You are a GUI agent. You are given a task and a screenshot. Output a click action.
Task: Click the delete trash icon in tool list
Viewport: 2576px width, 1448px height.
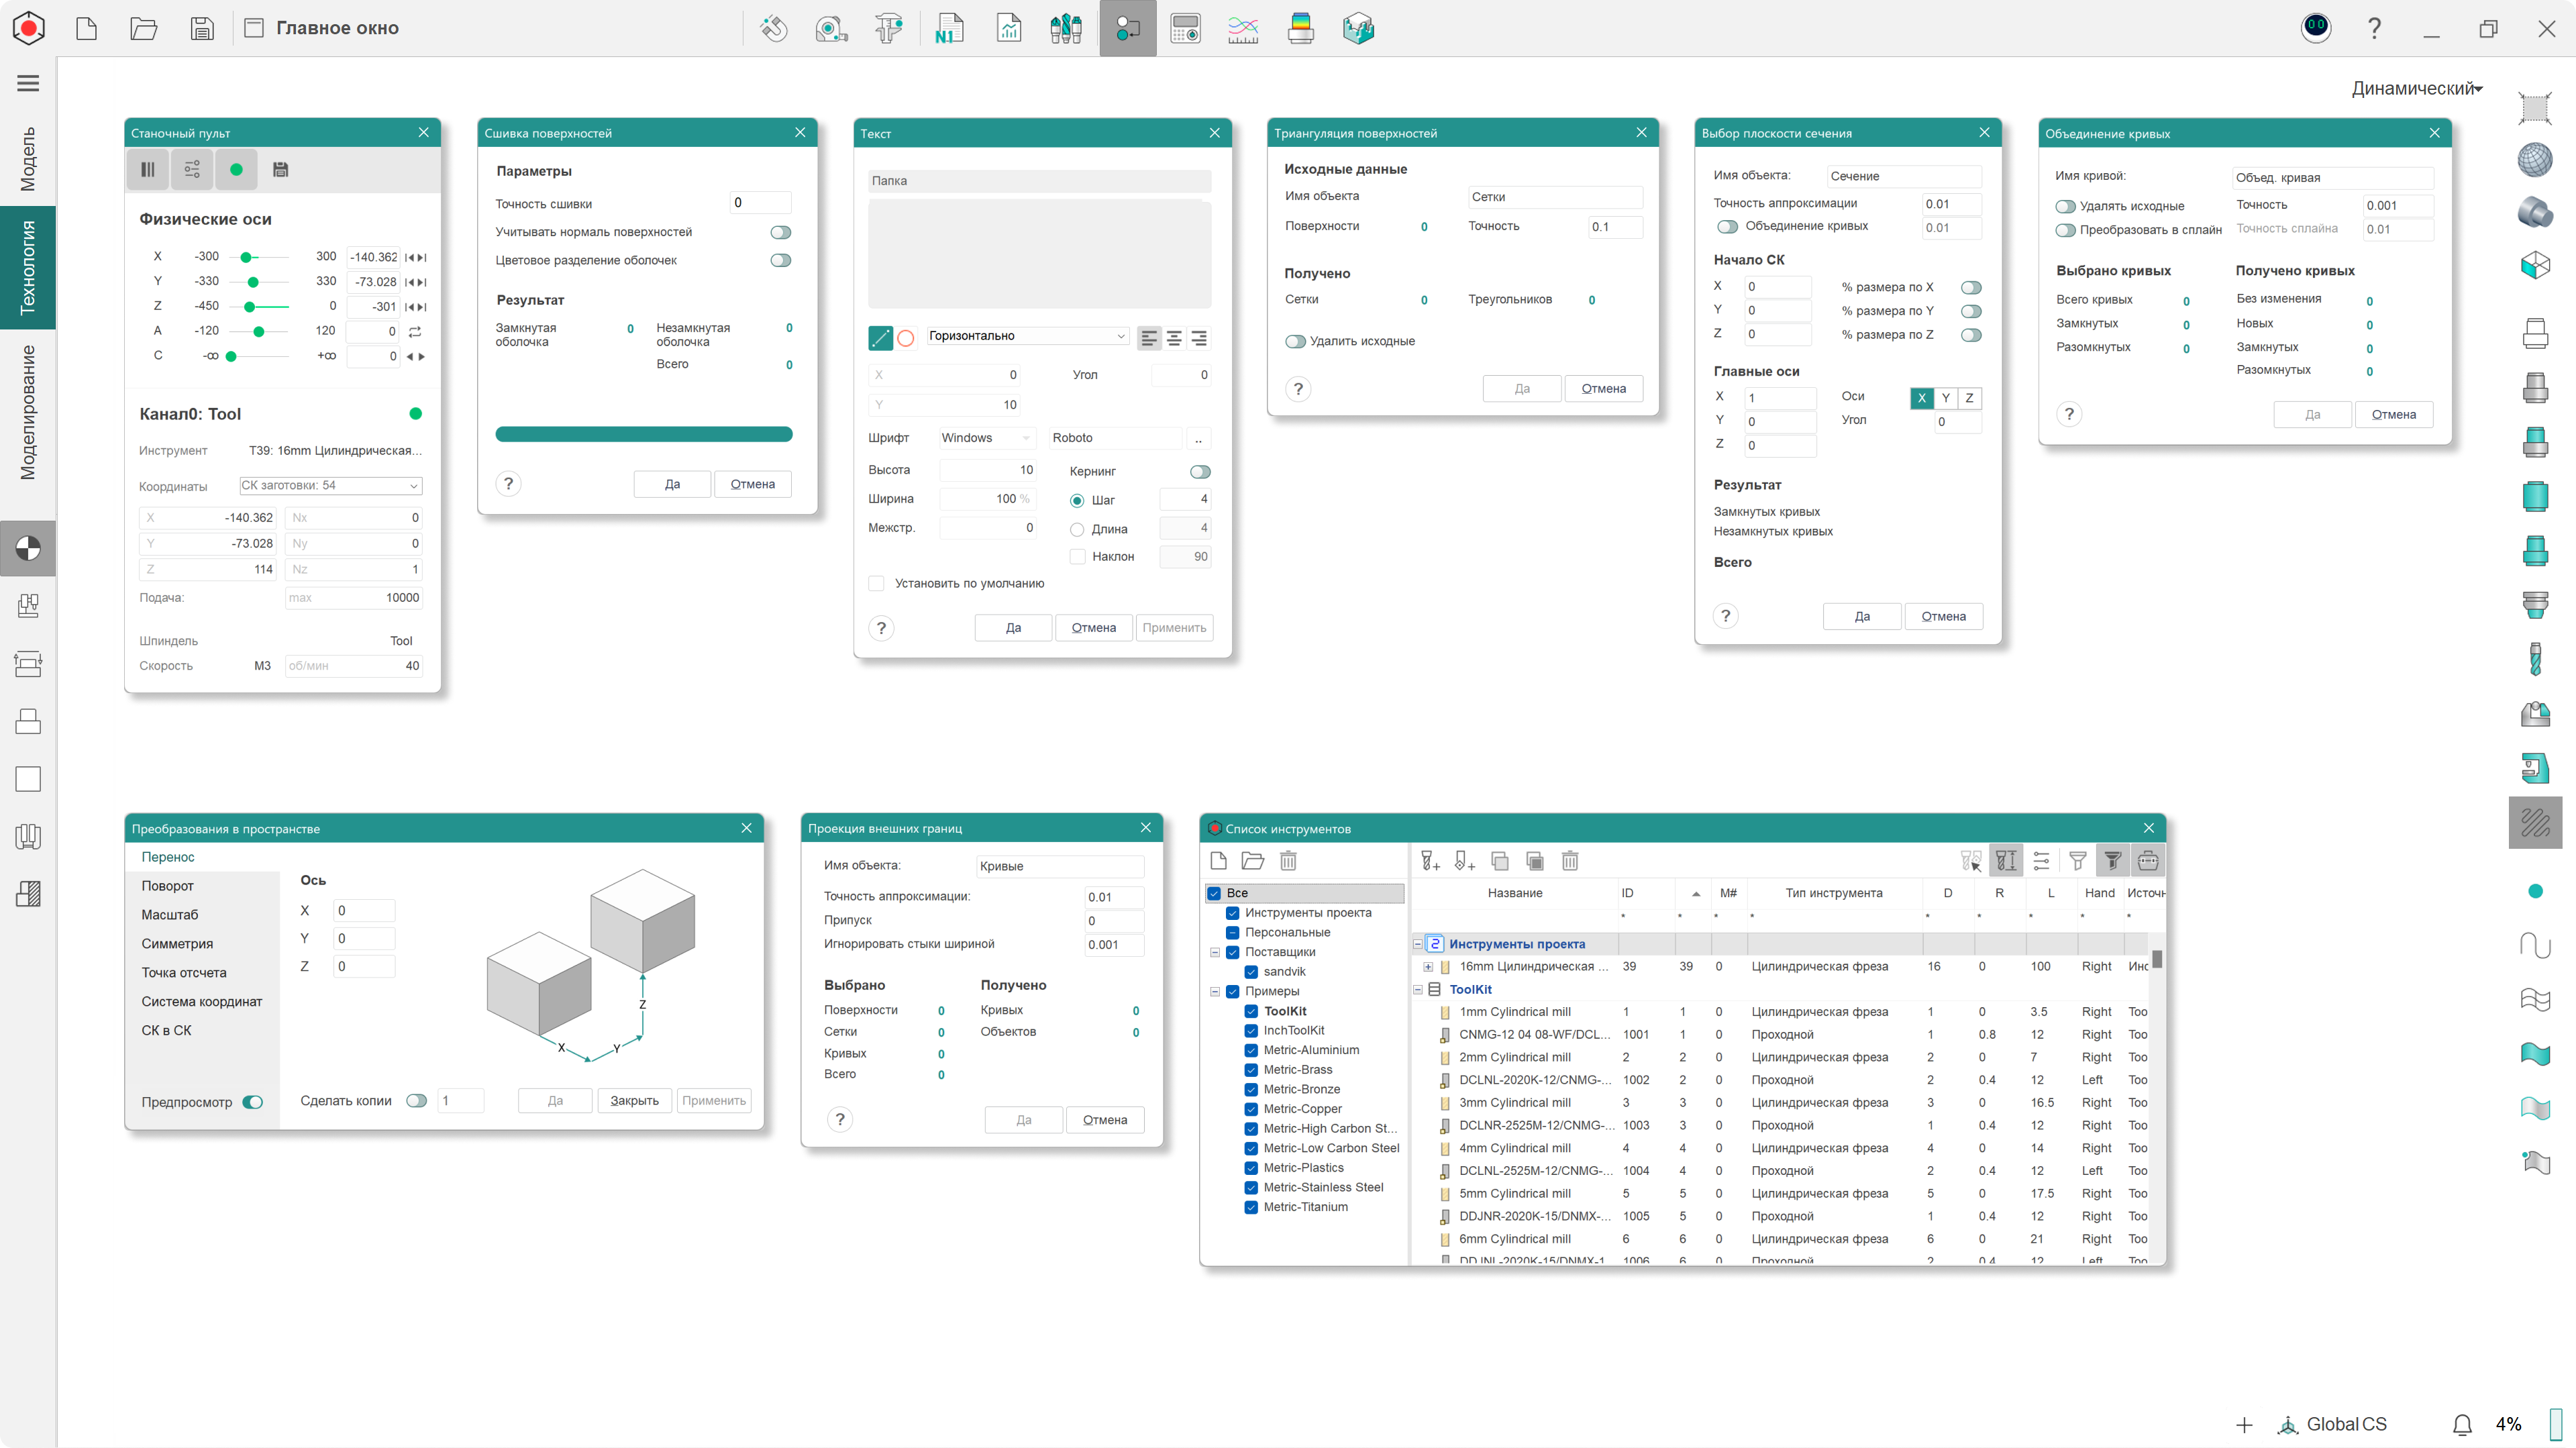tap(1569, 861)
